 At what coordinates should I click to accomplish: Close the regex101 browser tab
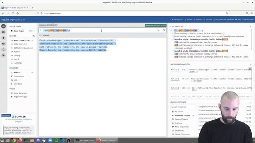point(27,8)
